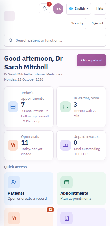This screenshot has height=226, width=110.
Task: Expand the English language dropdown
Action: 78,9
